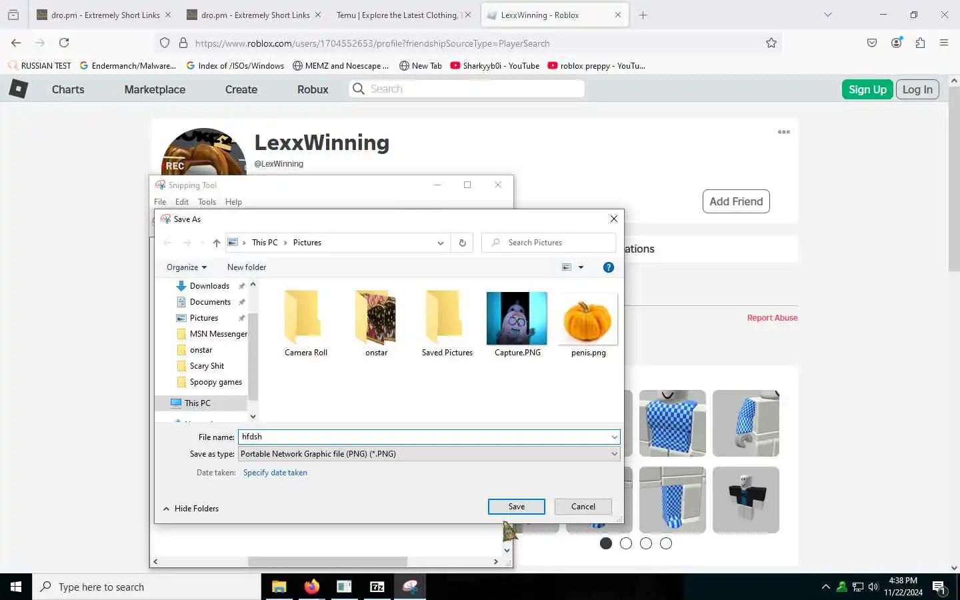Click the Add Friend button

(x=736, y=201)
